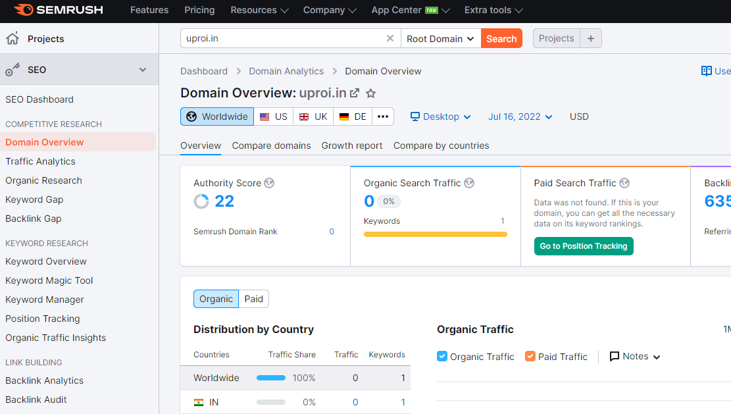The height and width of the screenshot is (414, 731).
Task: Open the Jul 16, 2022 date dropdown
Action: tap(520, 116)
